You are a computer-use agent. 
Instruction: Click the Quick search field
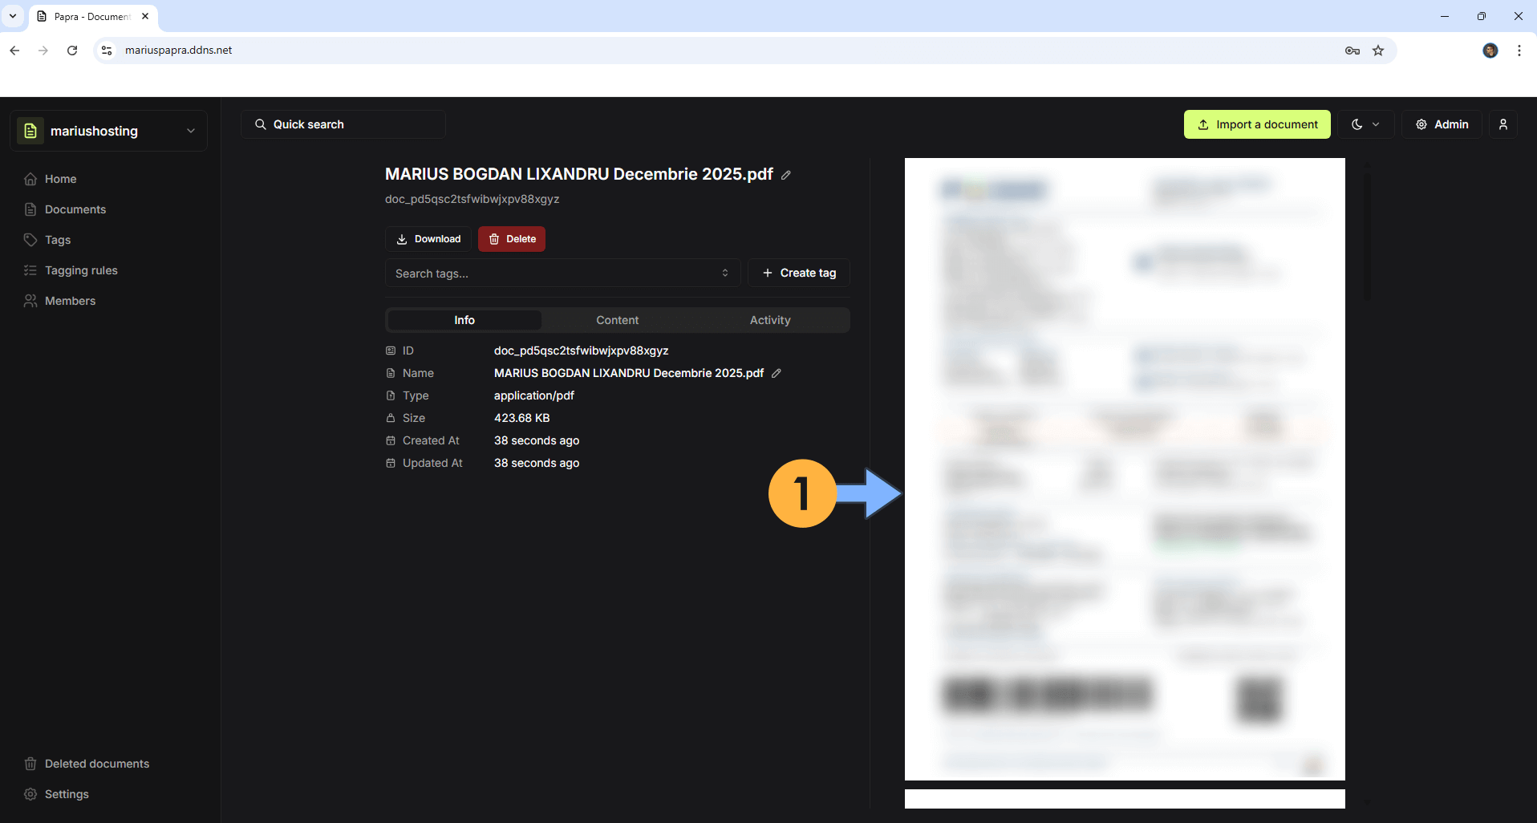click(343, 124)
